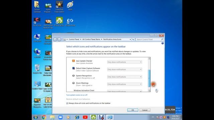Image resolution: width=214 pixels, height=120 pixels.
Task: Switch to Debut Video Capture on taskbar
Action: (x=102, y=117)
